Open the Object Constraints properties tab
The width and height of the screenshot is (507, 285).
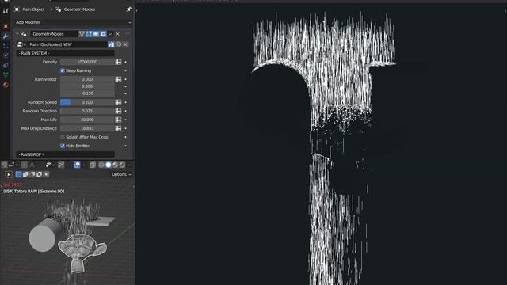[x=6, y=65]
